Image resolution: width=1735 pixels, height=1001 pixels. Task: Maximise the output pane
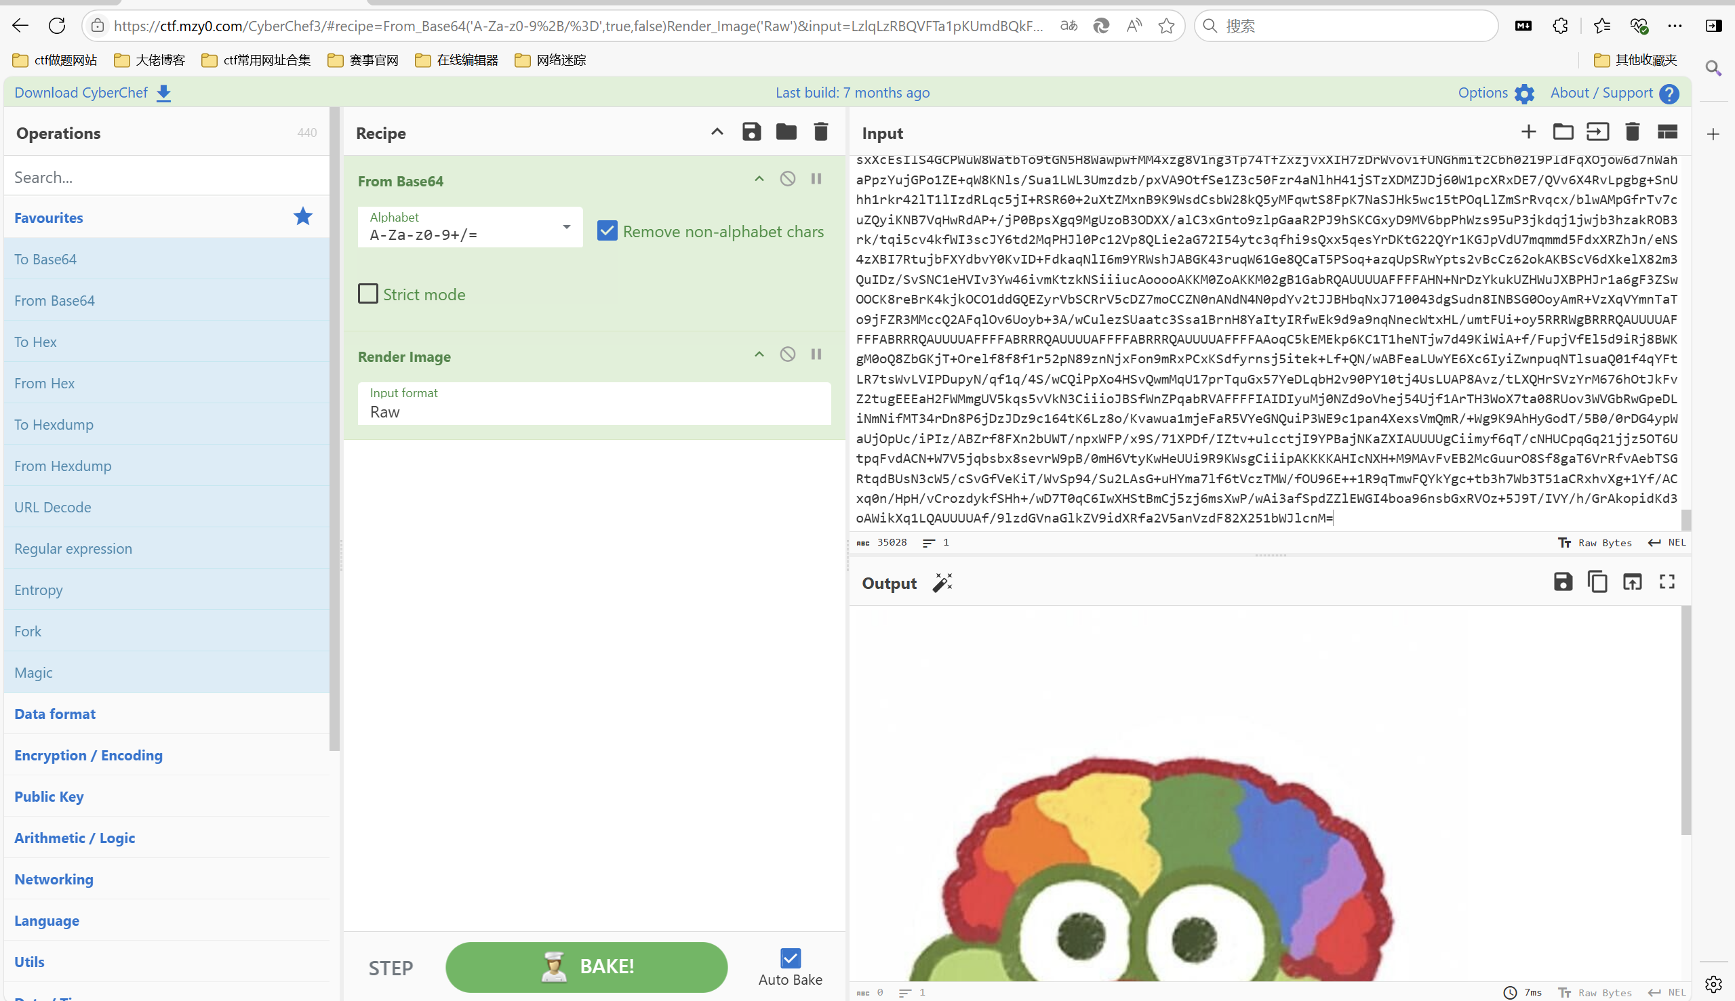1667,581
